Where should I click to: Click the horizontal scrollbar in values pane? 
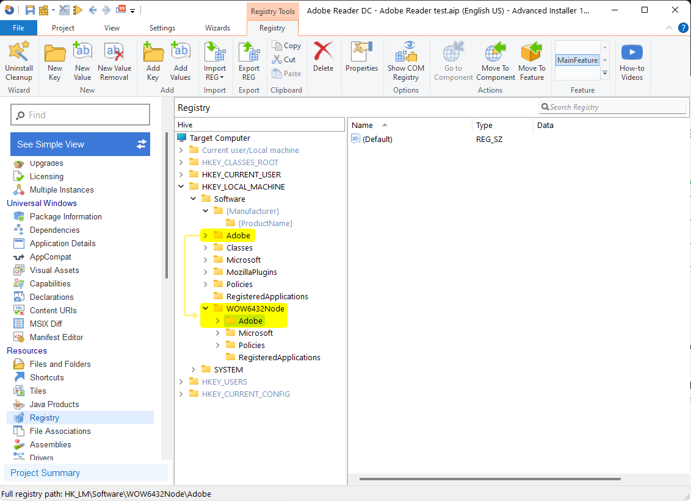click(490, 479)
